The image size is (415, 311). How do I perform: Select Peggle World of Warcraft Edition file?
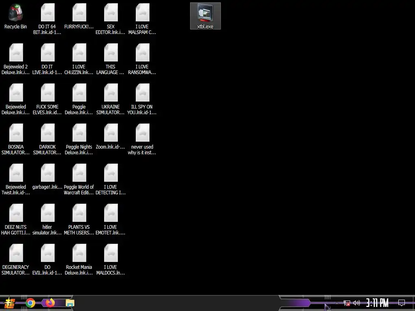(x=79, y=179)
